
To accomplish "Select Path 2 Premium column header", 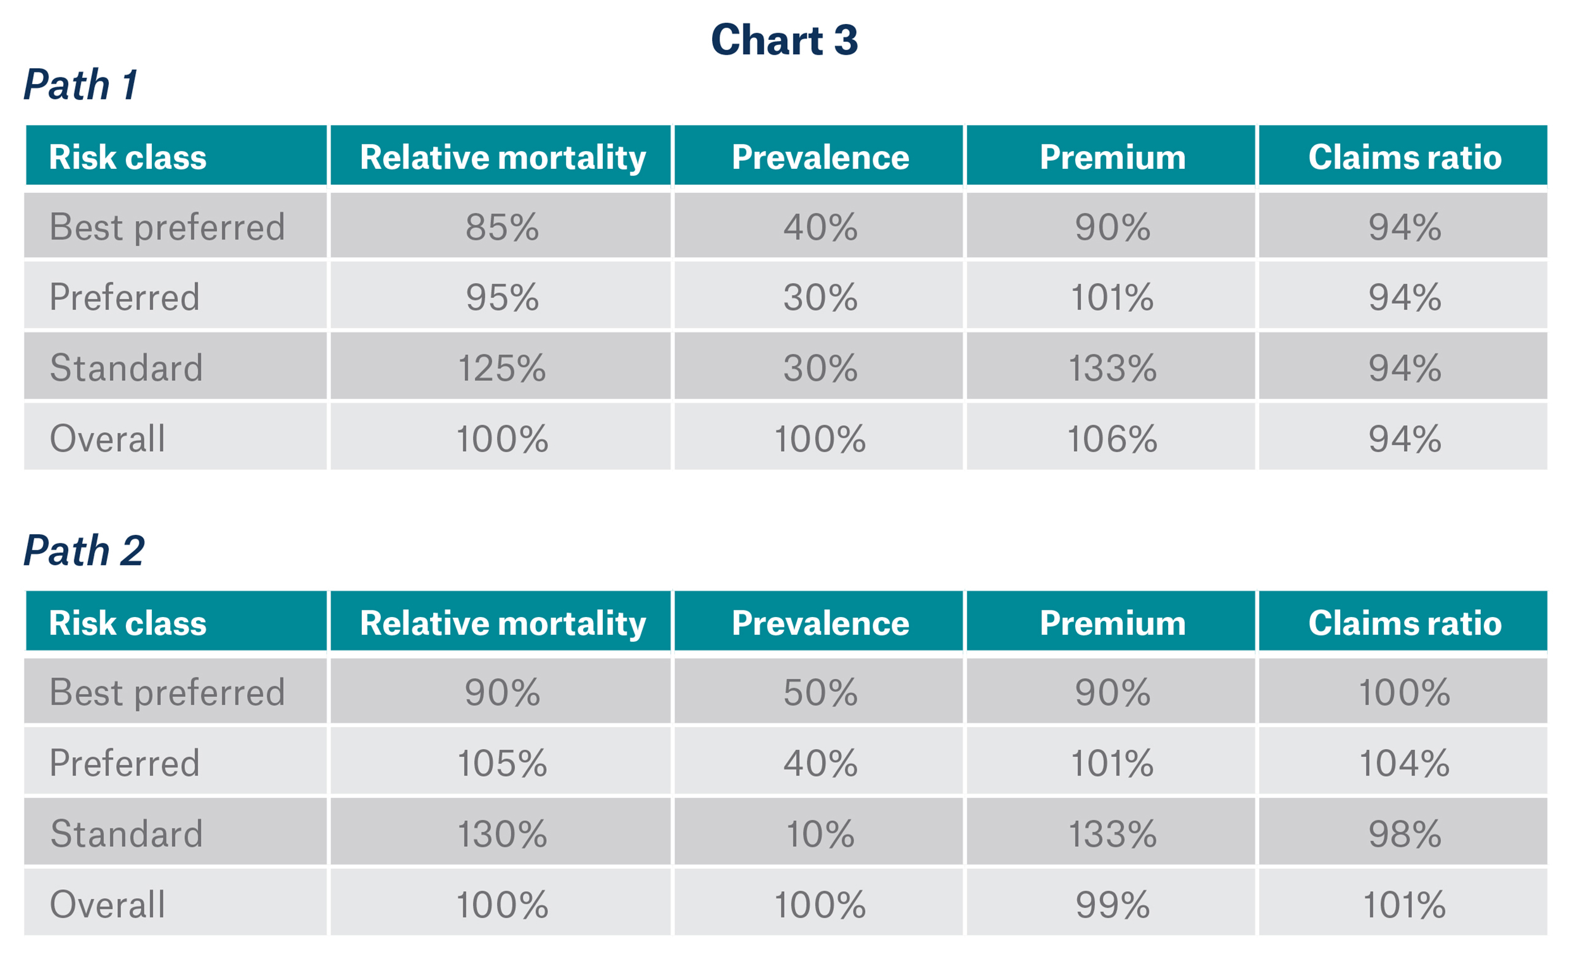I will (x=1112, y=623).
